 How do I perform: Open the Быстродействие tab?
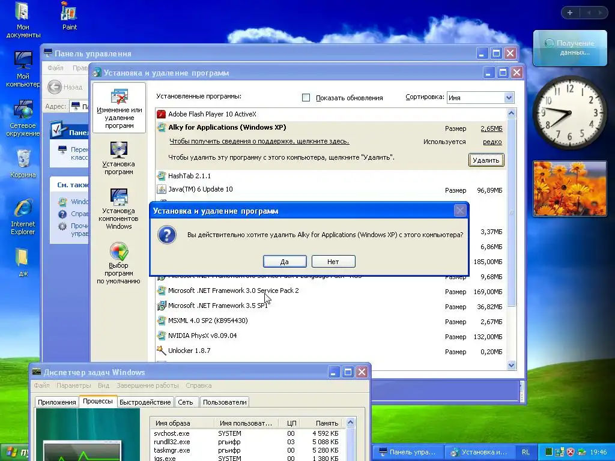(145, 402)
